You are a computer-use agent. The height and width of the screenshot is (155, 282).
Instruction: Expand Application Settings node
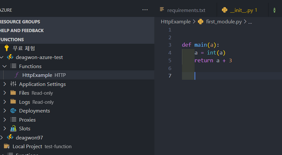pyautogui.click(x=5, y=84)
